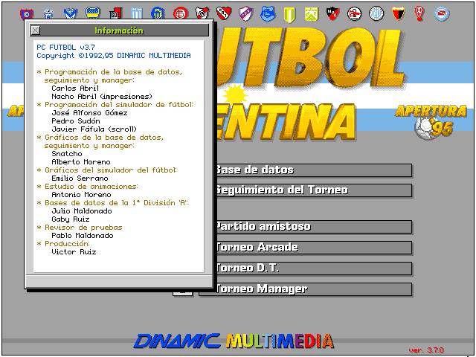Select the green shield crest
The width and height of the screenshot is (476, 357).
[x=312, y=14]
